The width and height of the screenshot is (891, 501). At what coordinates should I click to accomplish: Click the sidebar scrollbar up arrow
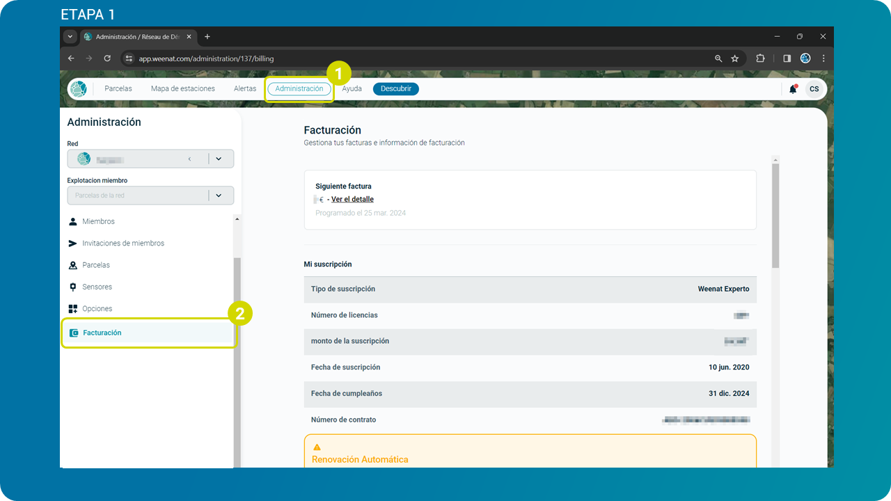[x=237, y=219]
